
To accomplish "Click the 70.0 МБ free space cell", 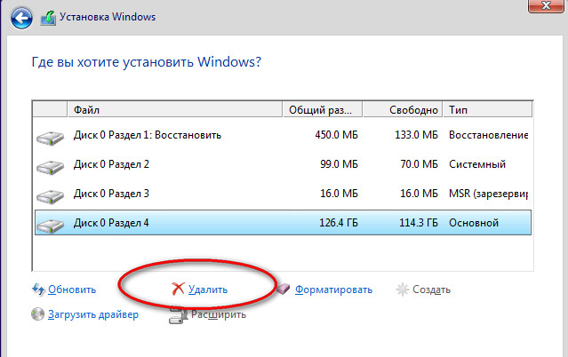I will [x=420, y=164].
